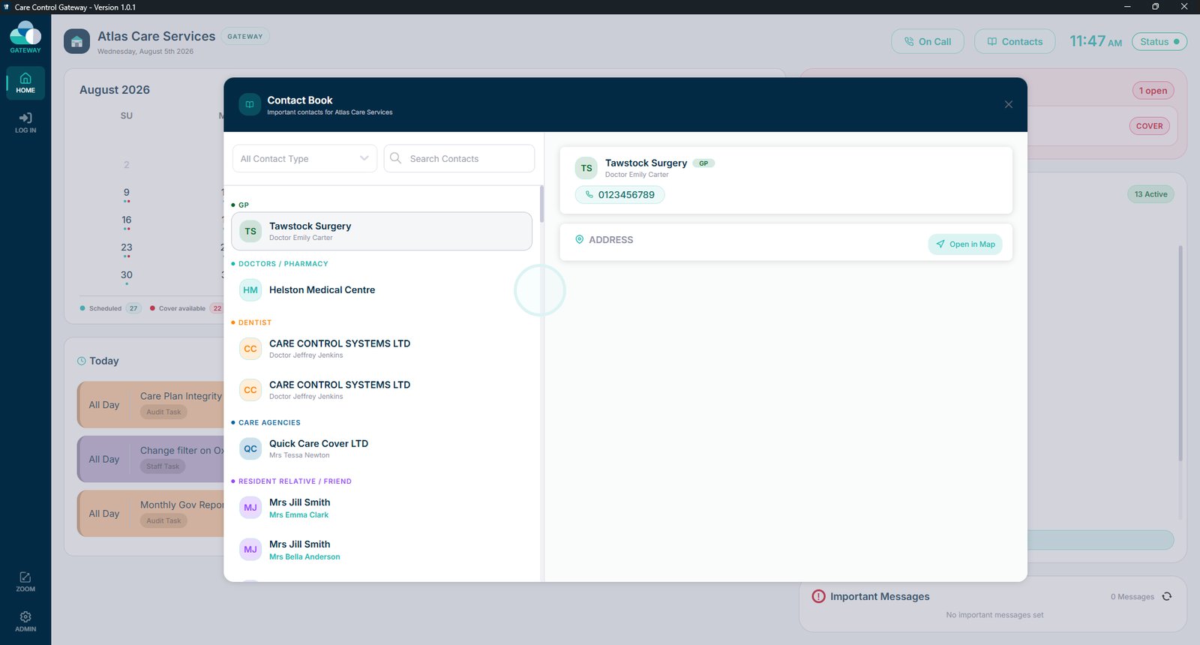Click the Status indicator button

pyautogui.click(x=1159, y=41)
